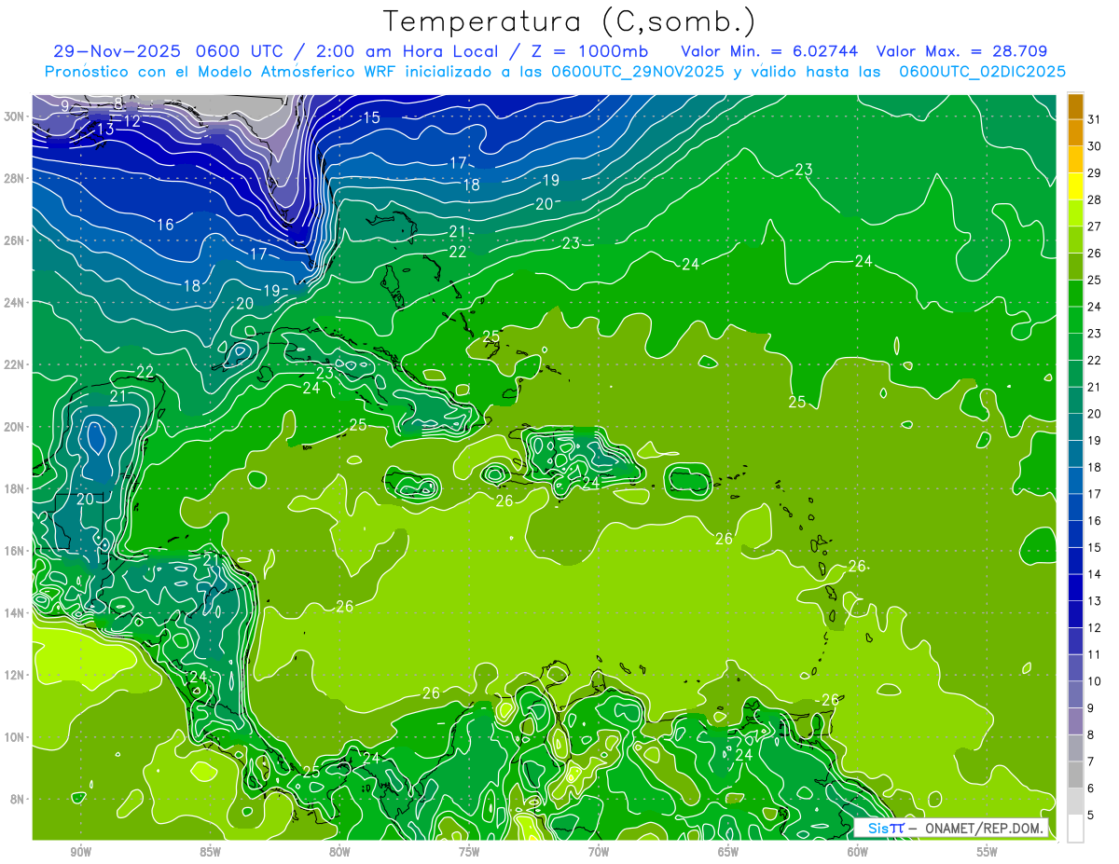
Task: Select the "Valor Max. = 28.709" readout
Action: pos(963,51)
